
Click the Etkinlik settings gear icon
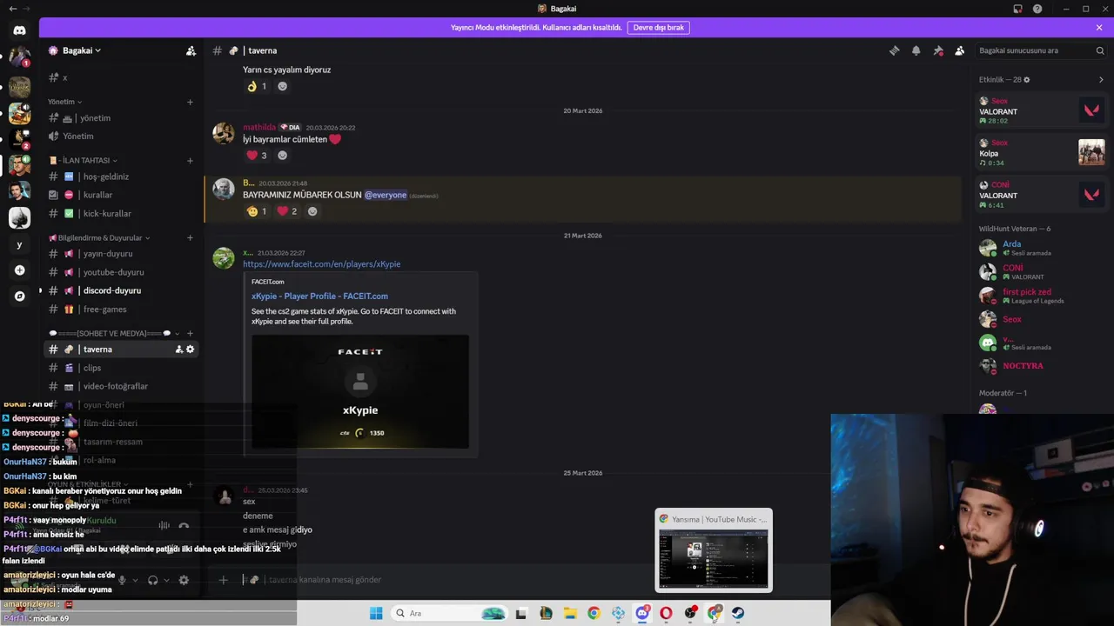click(1027, 80)
